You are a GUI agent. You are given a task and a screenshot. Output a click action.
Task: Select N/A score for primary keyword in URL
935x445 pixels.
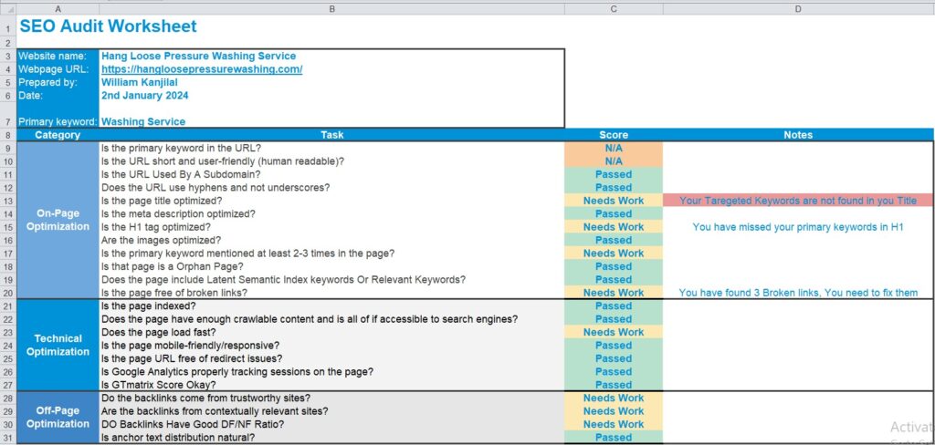(614, 148)
